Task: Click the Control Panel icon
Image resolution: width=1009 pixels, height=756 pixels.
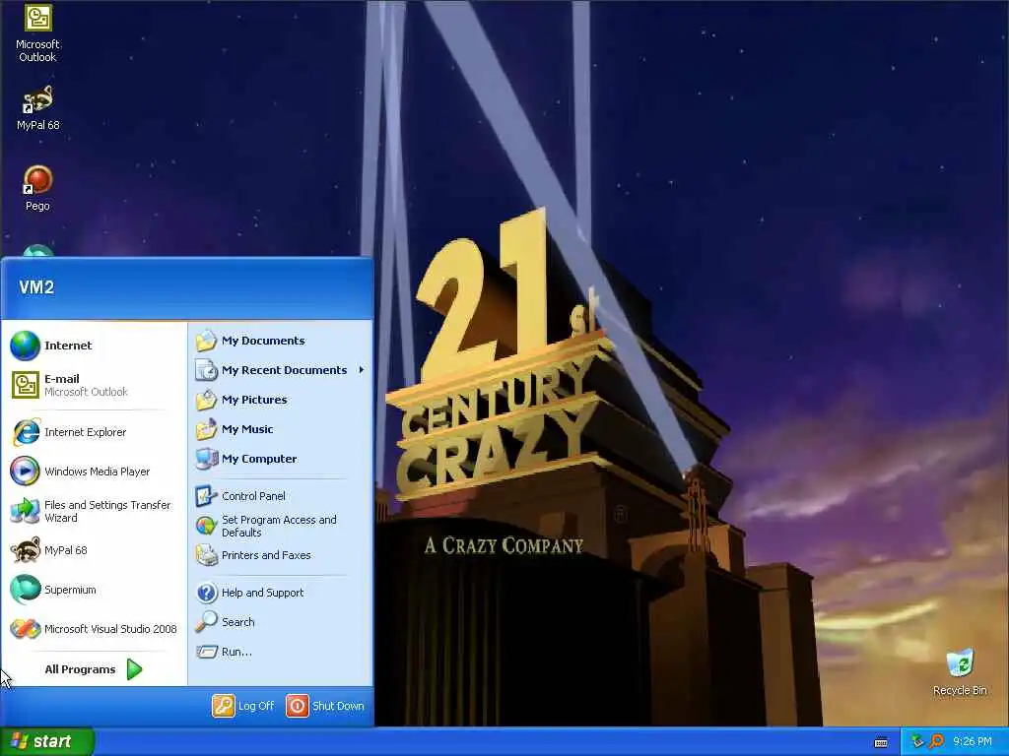Action: (206, 496)
